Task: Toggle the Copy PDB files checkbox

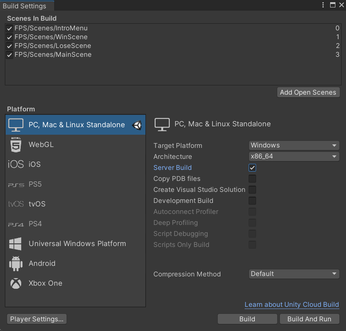Action: click(x=252, y=179)
